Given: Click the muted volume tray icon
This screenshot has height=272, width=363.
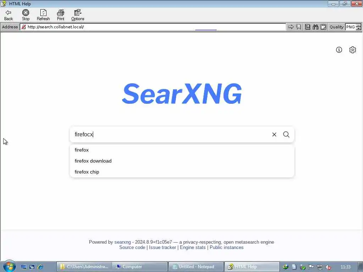Looking at the screenshot, I should 328,267.
